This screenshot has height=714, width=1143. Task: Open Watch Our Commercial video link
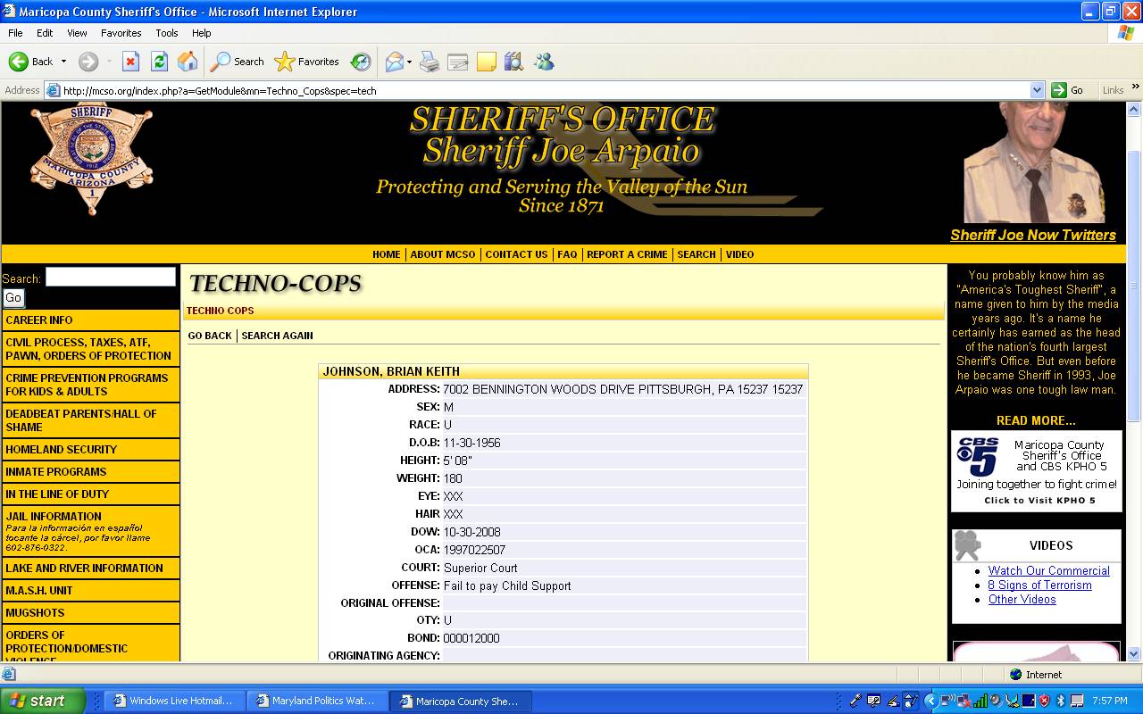click(x=1048, y=570)
